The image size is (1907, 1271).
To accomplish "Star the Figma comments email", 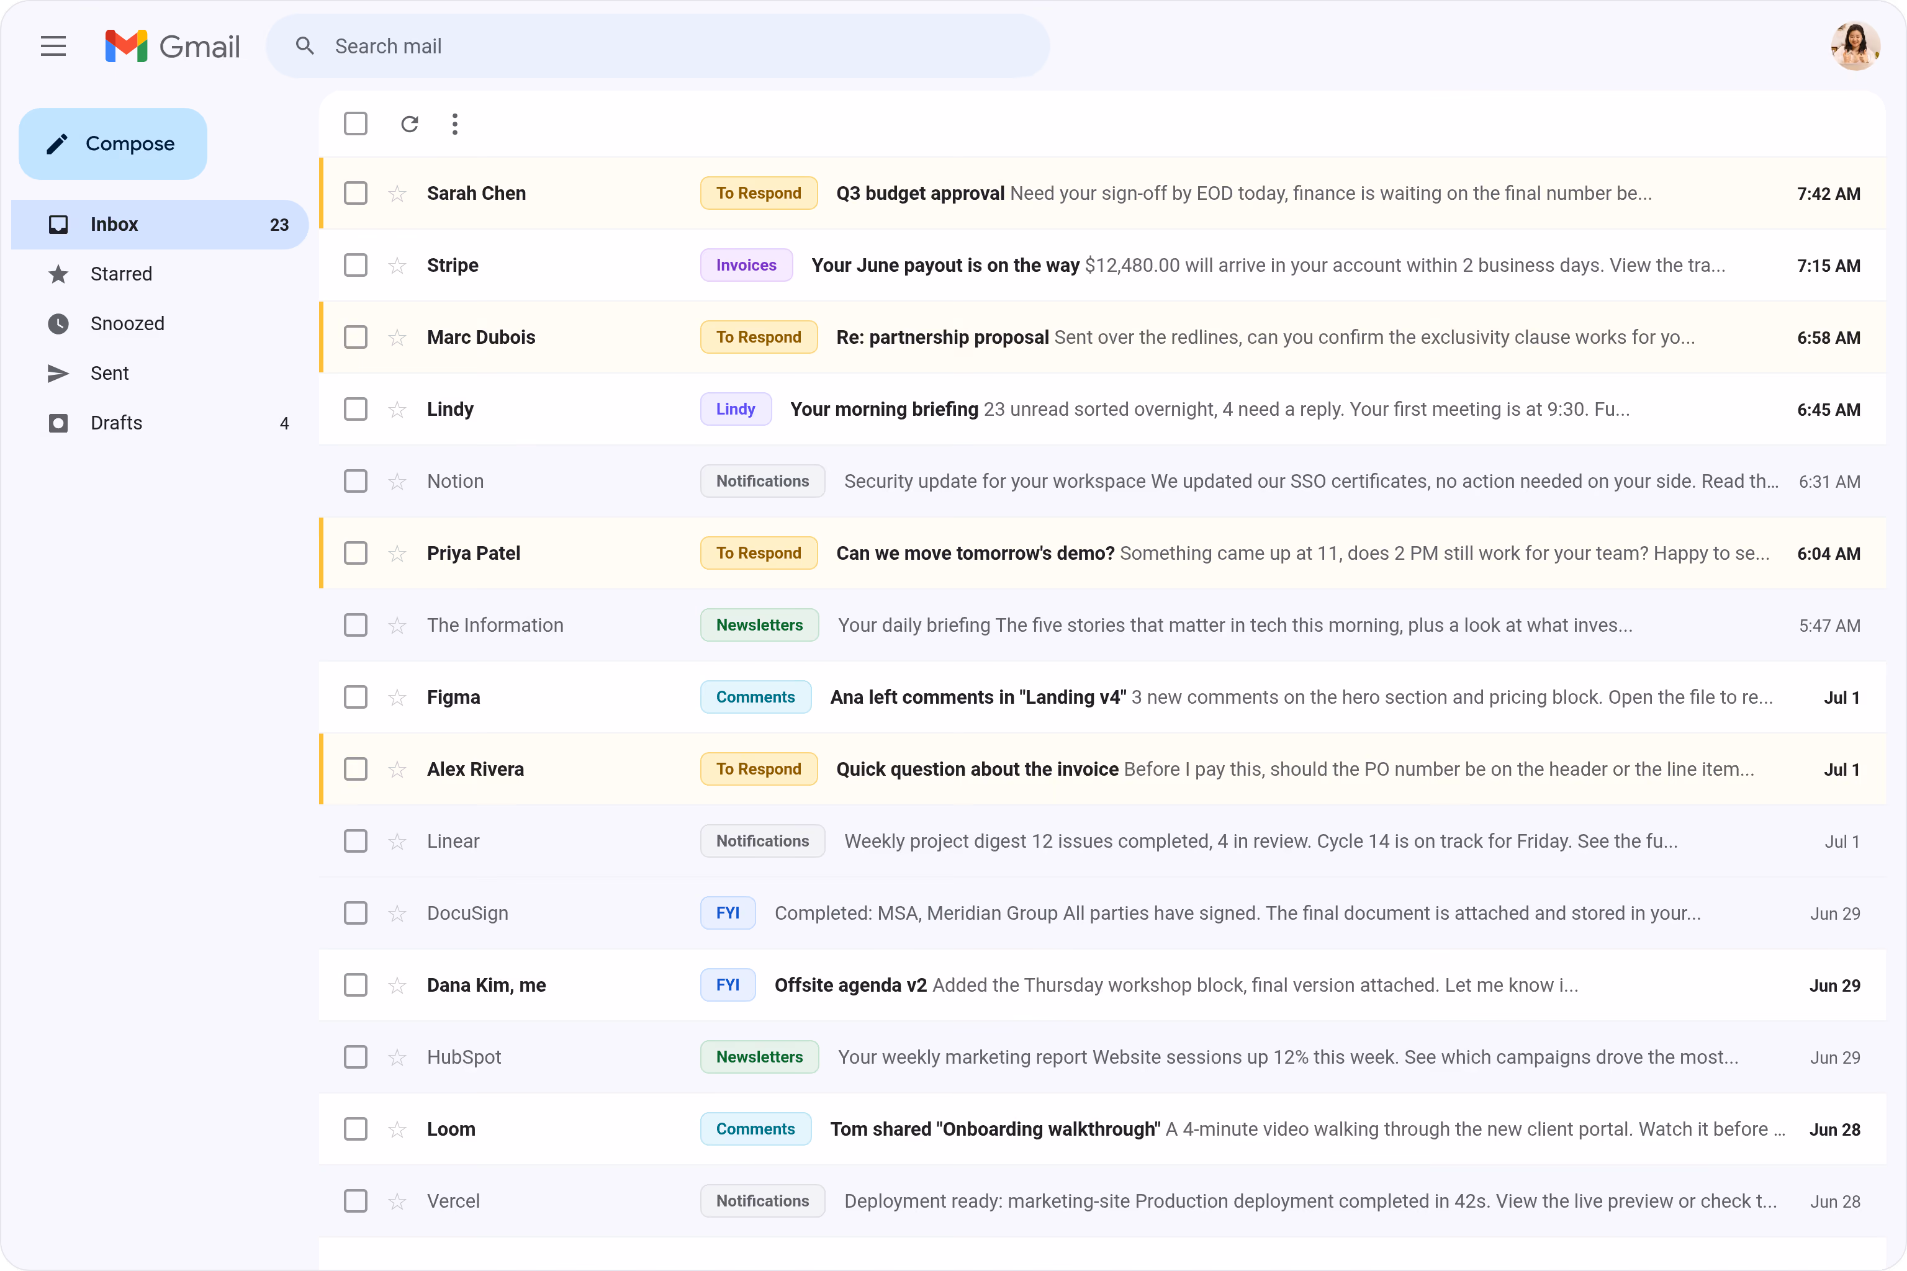I will [397, 697].
